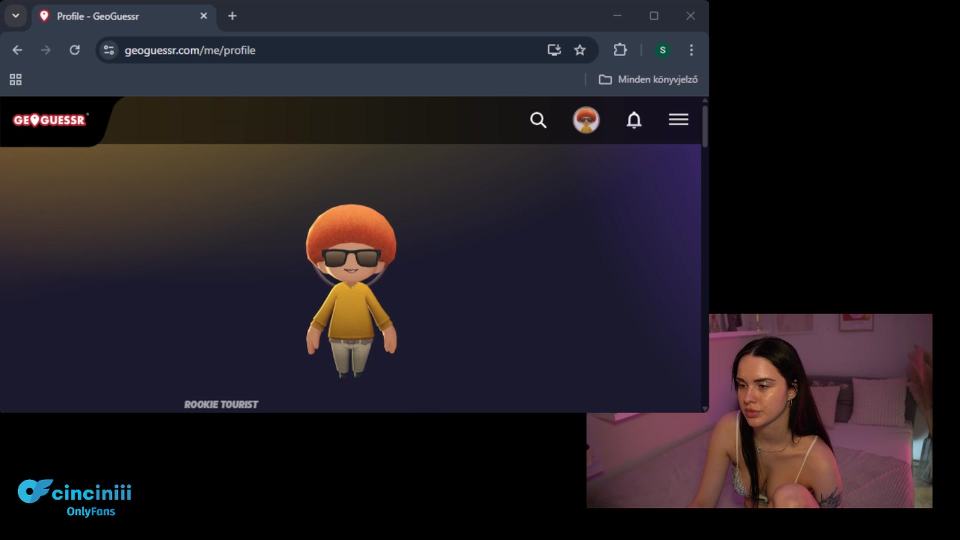Open the Minden könyvjelző bookmarks folder

[648, 80]
